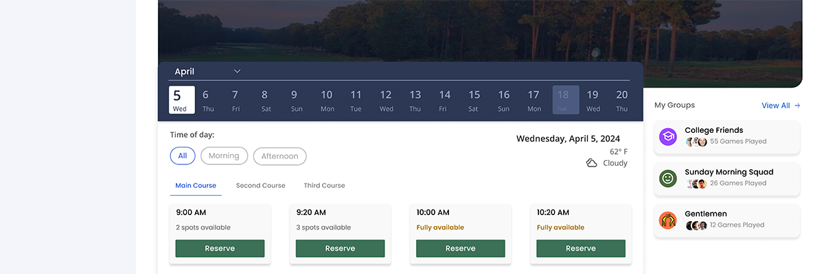Viewport: 824px width, 274px height.
Task: Click the College Friends graduation cap icon
Action: (668, 136)
